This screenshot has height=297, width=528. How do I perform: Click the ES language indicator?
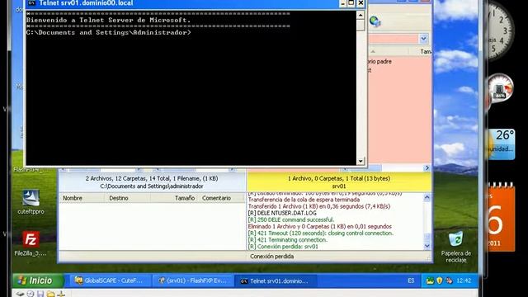(x=411, y=280)
